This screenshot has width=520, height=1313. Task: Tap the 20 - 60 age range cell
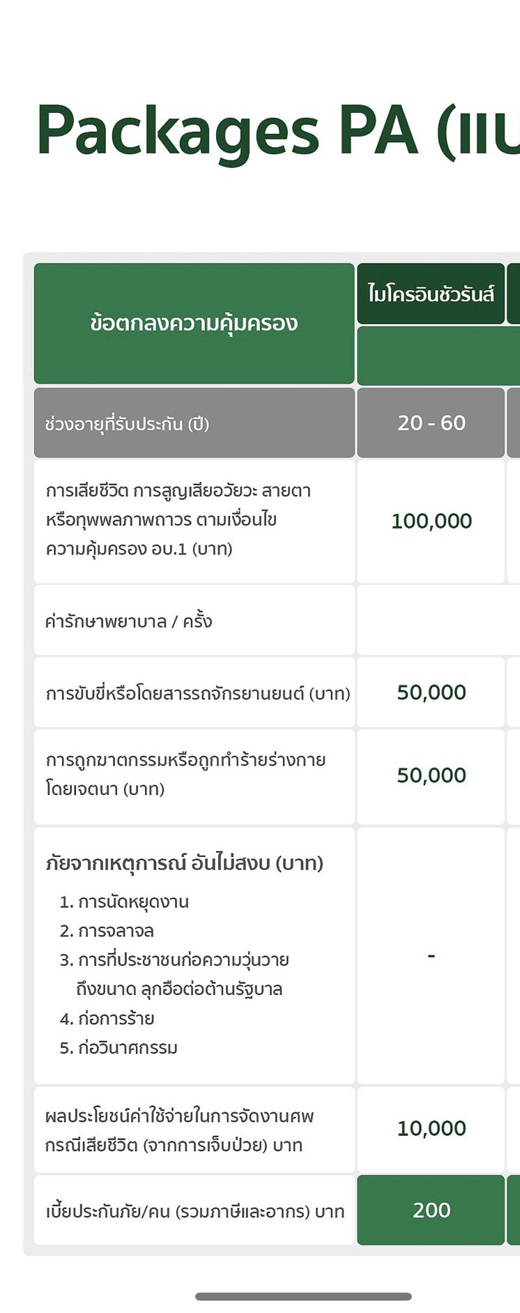pos(431,423)
